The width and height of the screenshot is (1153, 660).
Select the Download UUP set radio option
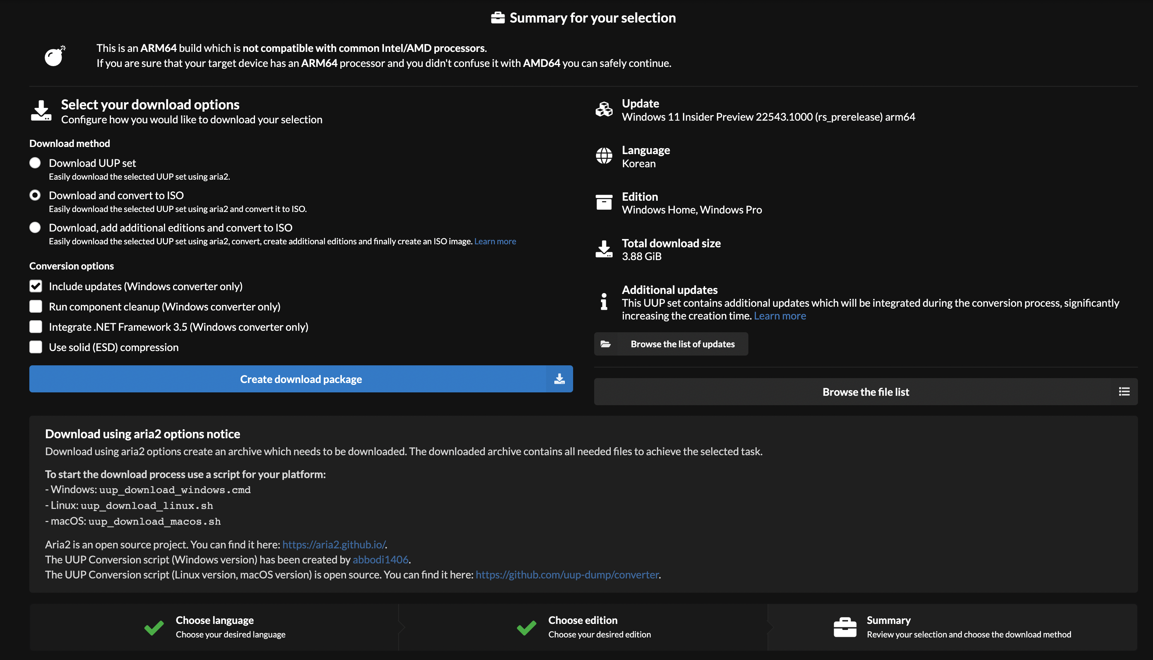pyautogui.click(x=35, y=163)
